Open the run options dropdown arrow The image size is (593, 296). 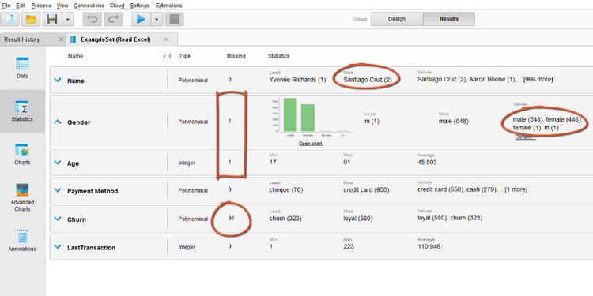pos(157,19)
